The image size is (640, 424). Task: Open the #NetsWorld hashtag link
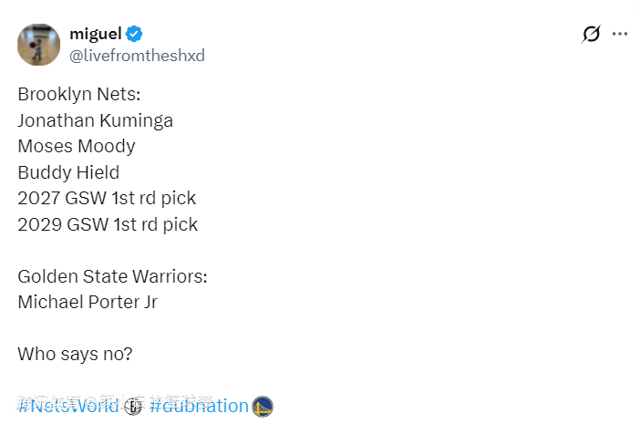(x=68, y=407)
